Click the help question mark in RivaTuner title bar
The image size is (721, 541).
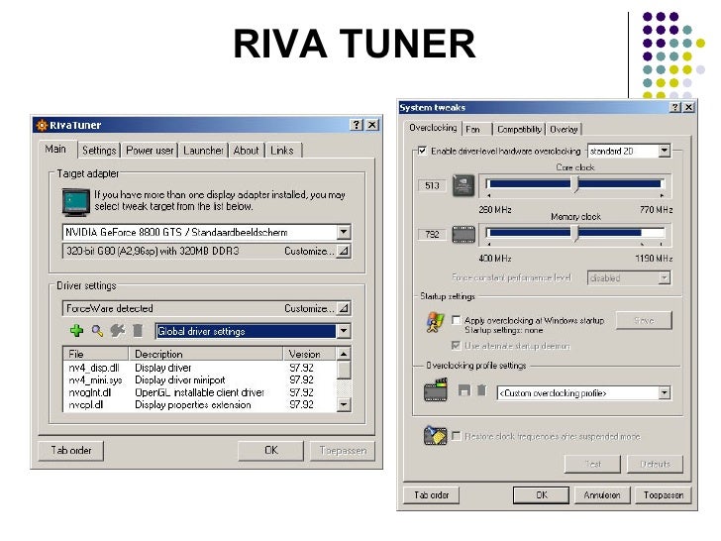[357, 125]
